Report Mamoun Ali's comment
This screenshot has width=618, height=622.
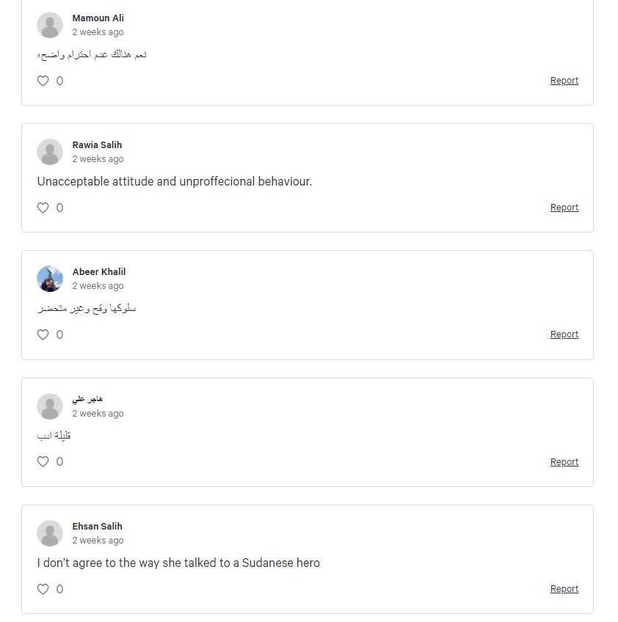pos(564,81)
